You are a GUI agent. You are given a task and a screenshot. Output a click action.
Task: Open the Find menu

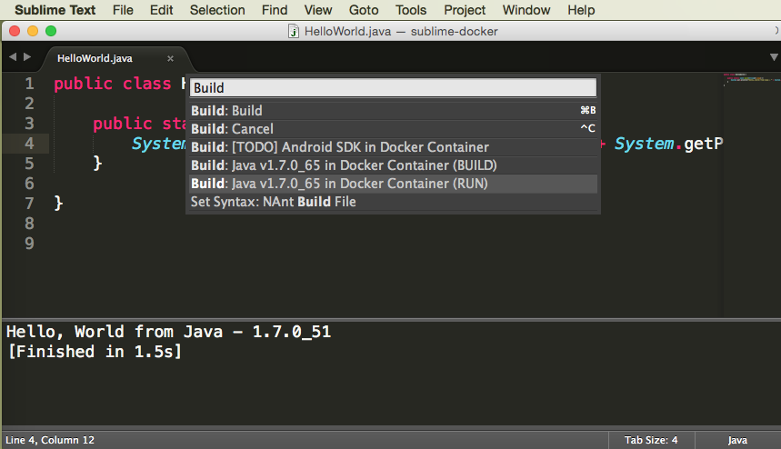point(275,10)
